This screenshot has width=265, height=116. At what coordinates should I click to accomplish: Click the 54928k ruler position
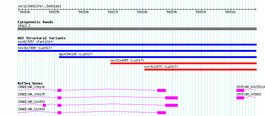coord(142,12)
